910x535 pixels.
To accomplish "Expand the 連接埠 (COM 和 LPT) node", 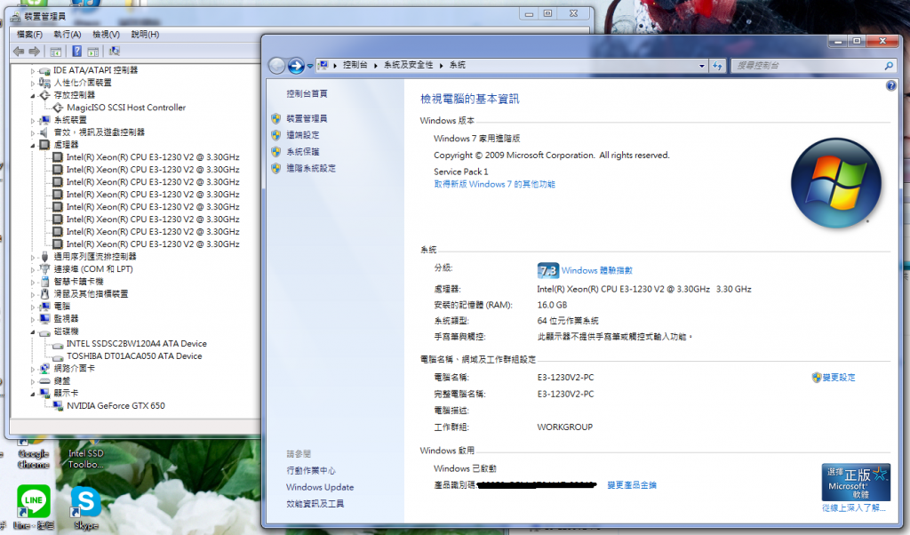I will point(33,269).
